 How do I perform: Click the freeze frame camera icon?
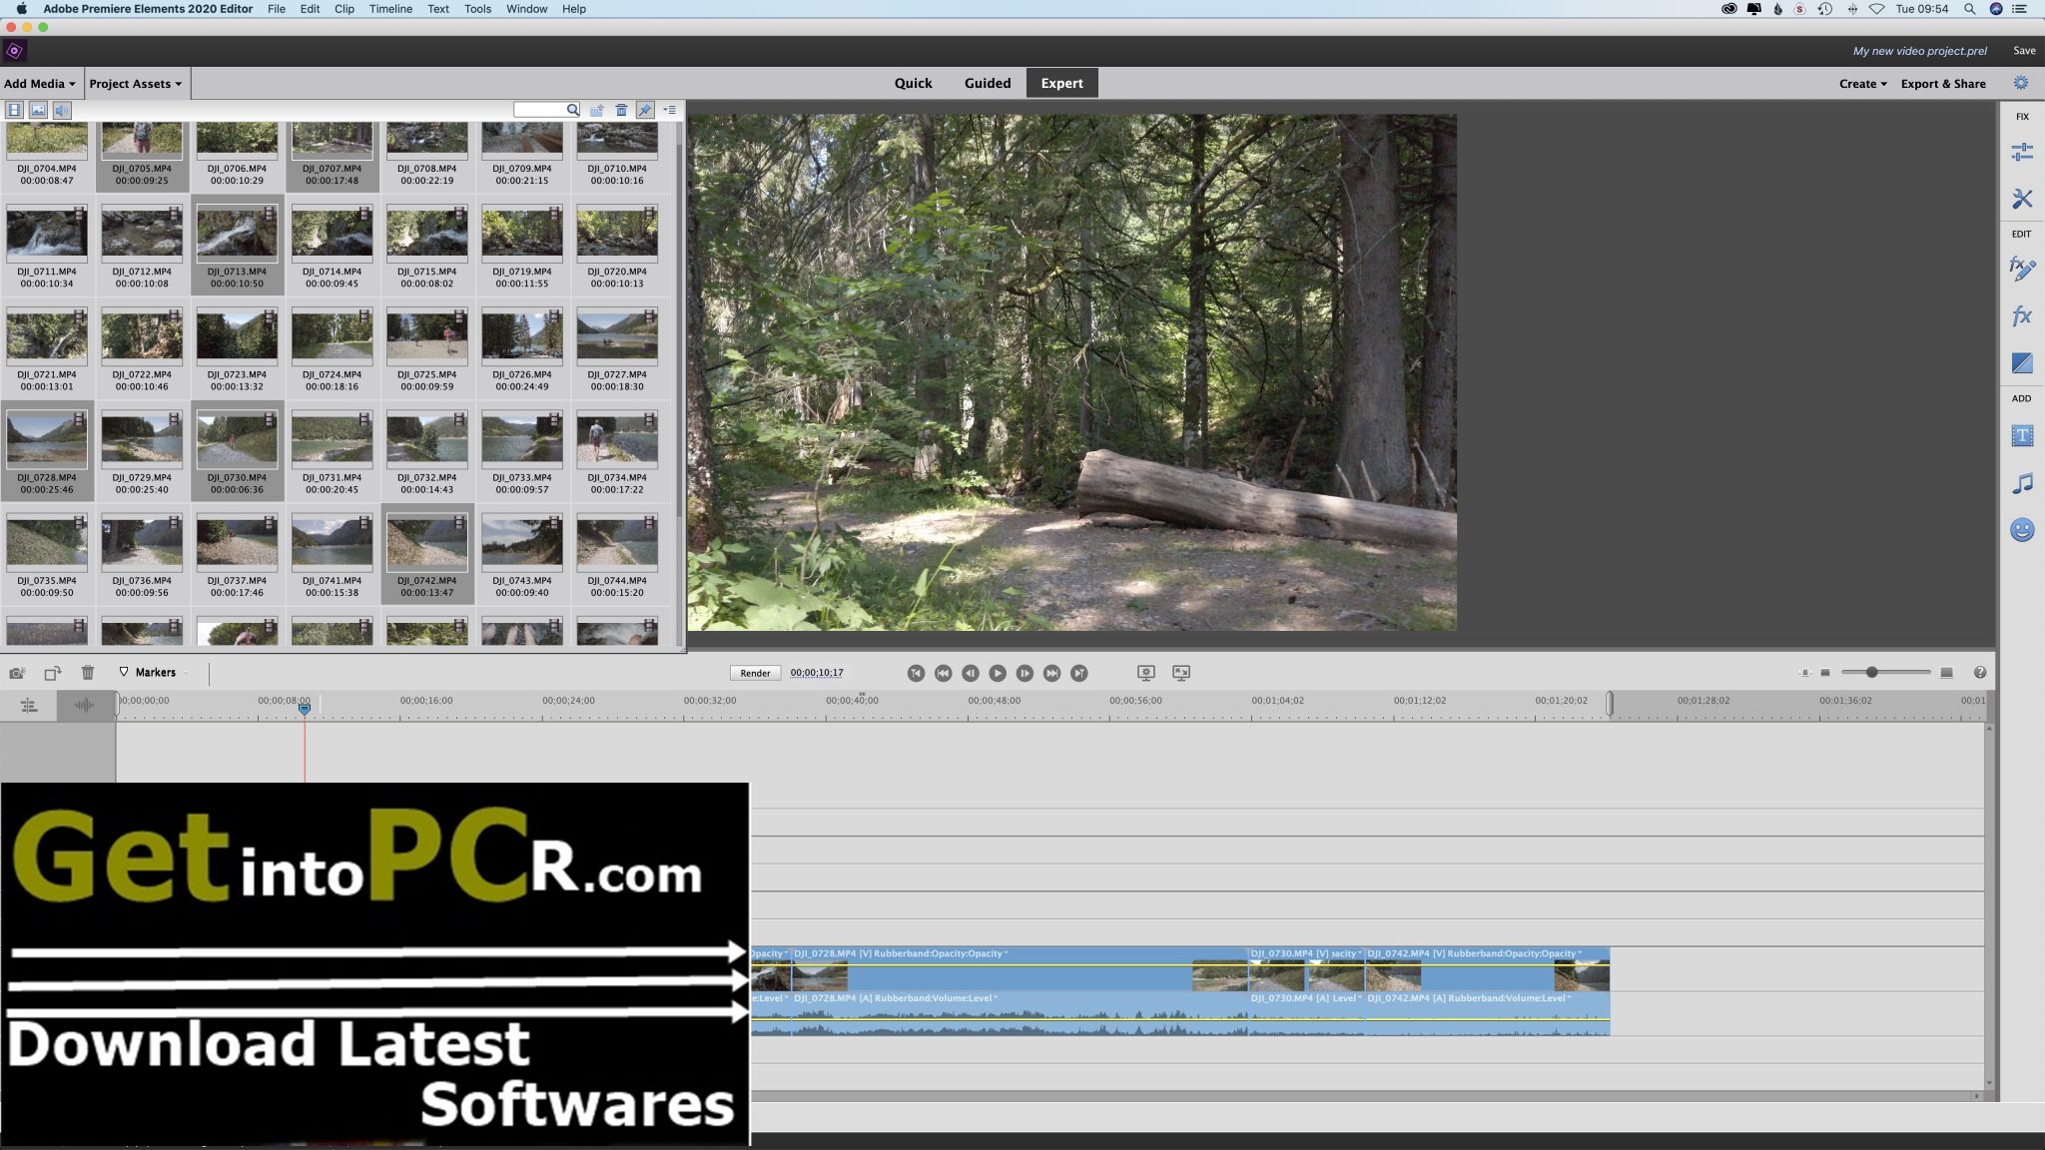17,673
